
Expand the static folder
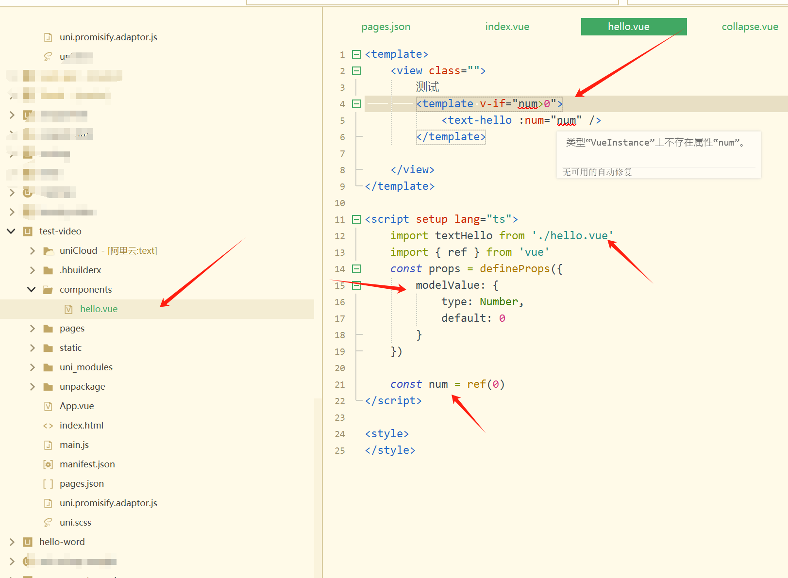[32, 347]
